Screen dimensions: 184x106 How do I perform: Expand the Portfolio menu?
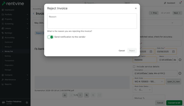(15, 15)
